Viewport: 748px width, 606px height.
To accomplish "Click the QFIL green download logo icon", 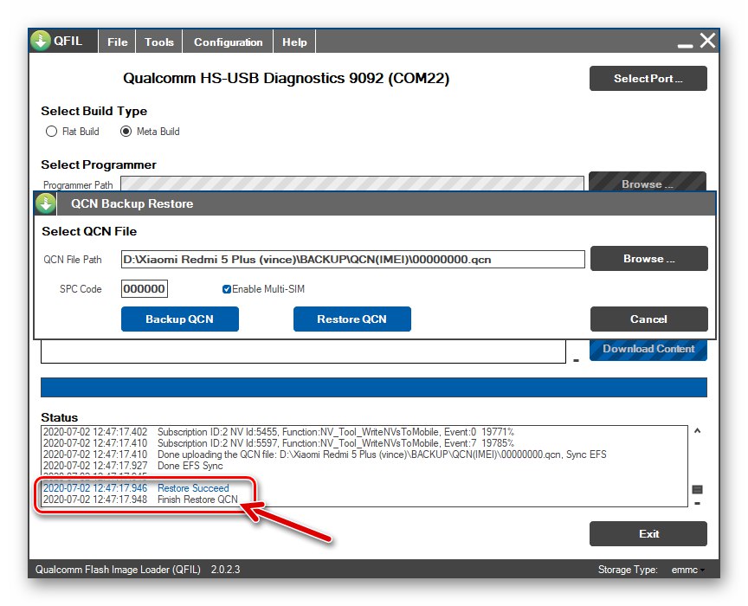I will 41,41.
